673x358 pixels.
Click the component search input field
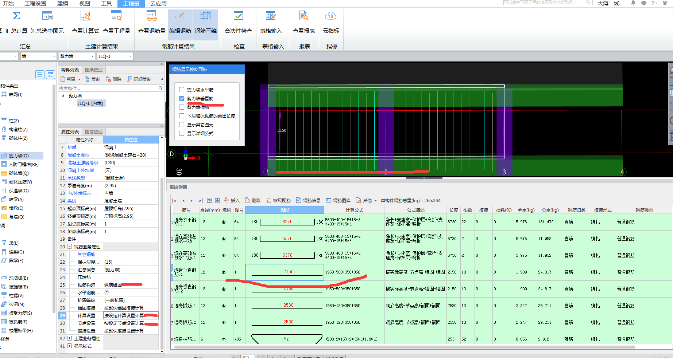108,88
